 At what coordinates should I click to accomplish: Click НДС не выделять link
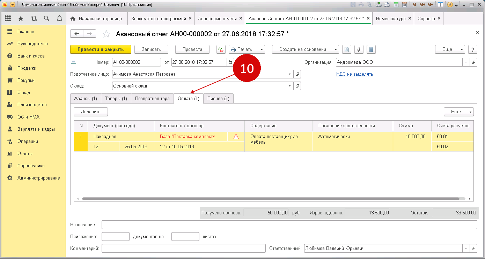pyautogui.click(x=354, y=74)
